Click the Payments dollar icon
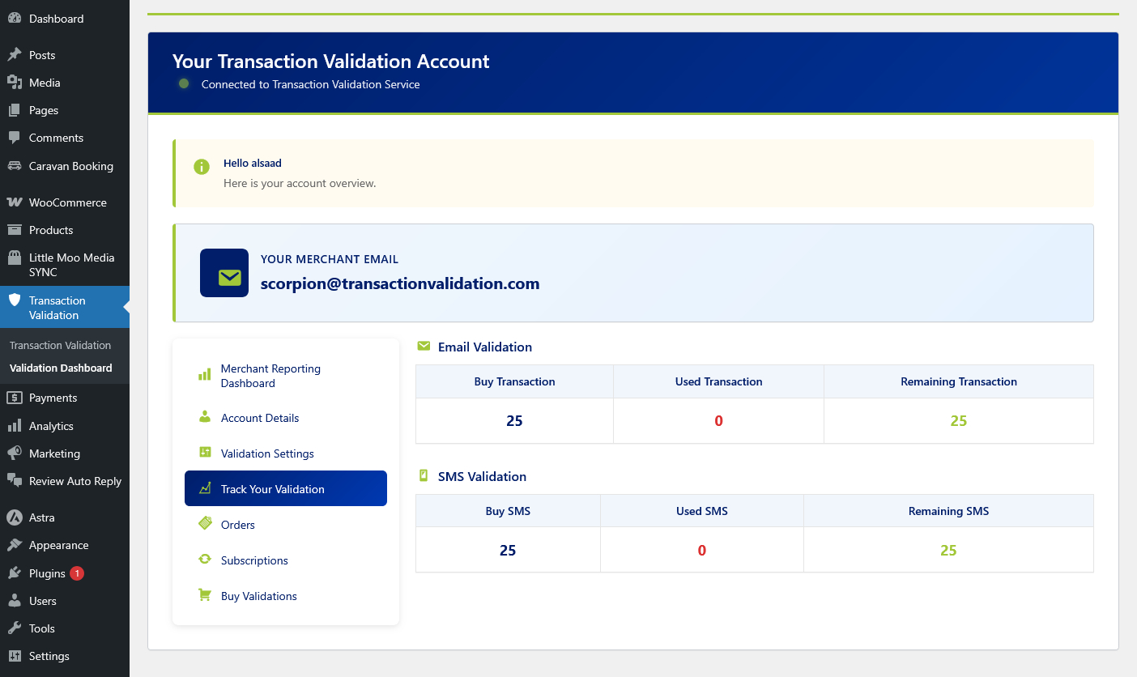The image size is (1137, 677). tap(14, 398)
